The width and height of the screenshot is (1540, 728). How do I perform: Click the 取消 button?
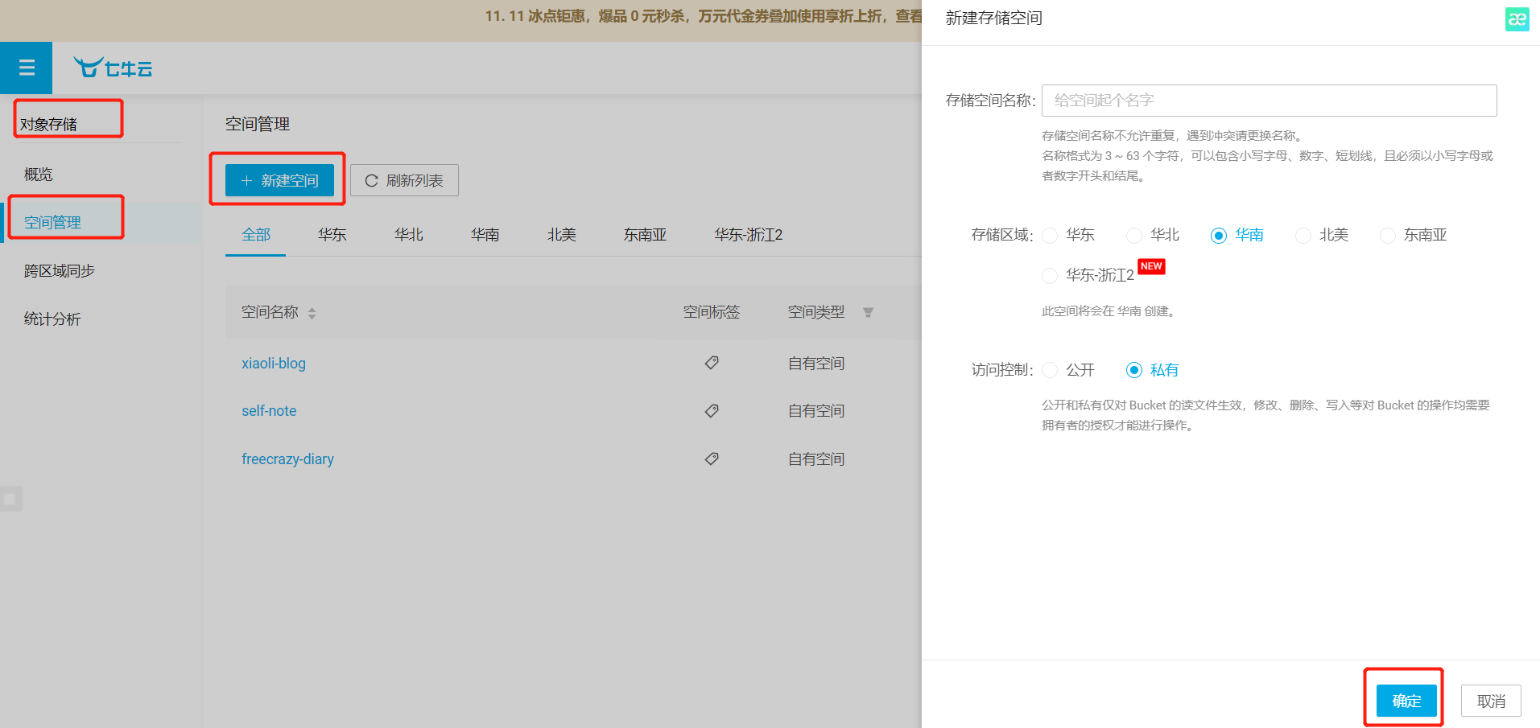[x=1490, y=701]
